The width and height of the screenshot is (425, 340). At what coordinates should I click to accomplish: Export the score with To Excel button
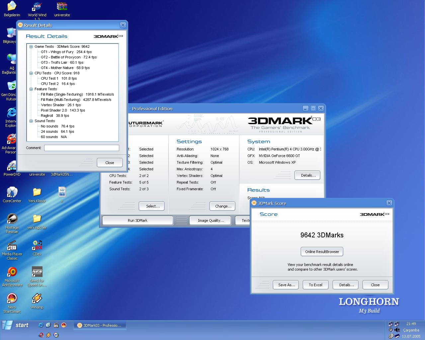tap(315, 285)
